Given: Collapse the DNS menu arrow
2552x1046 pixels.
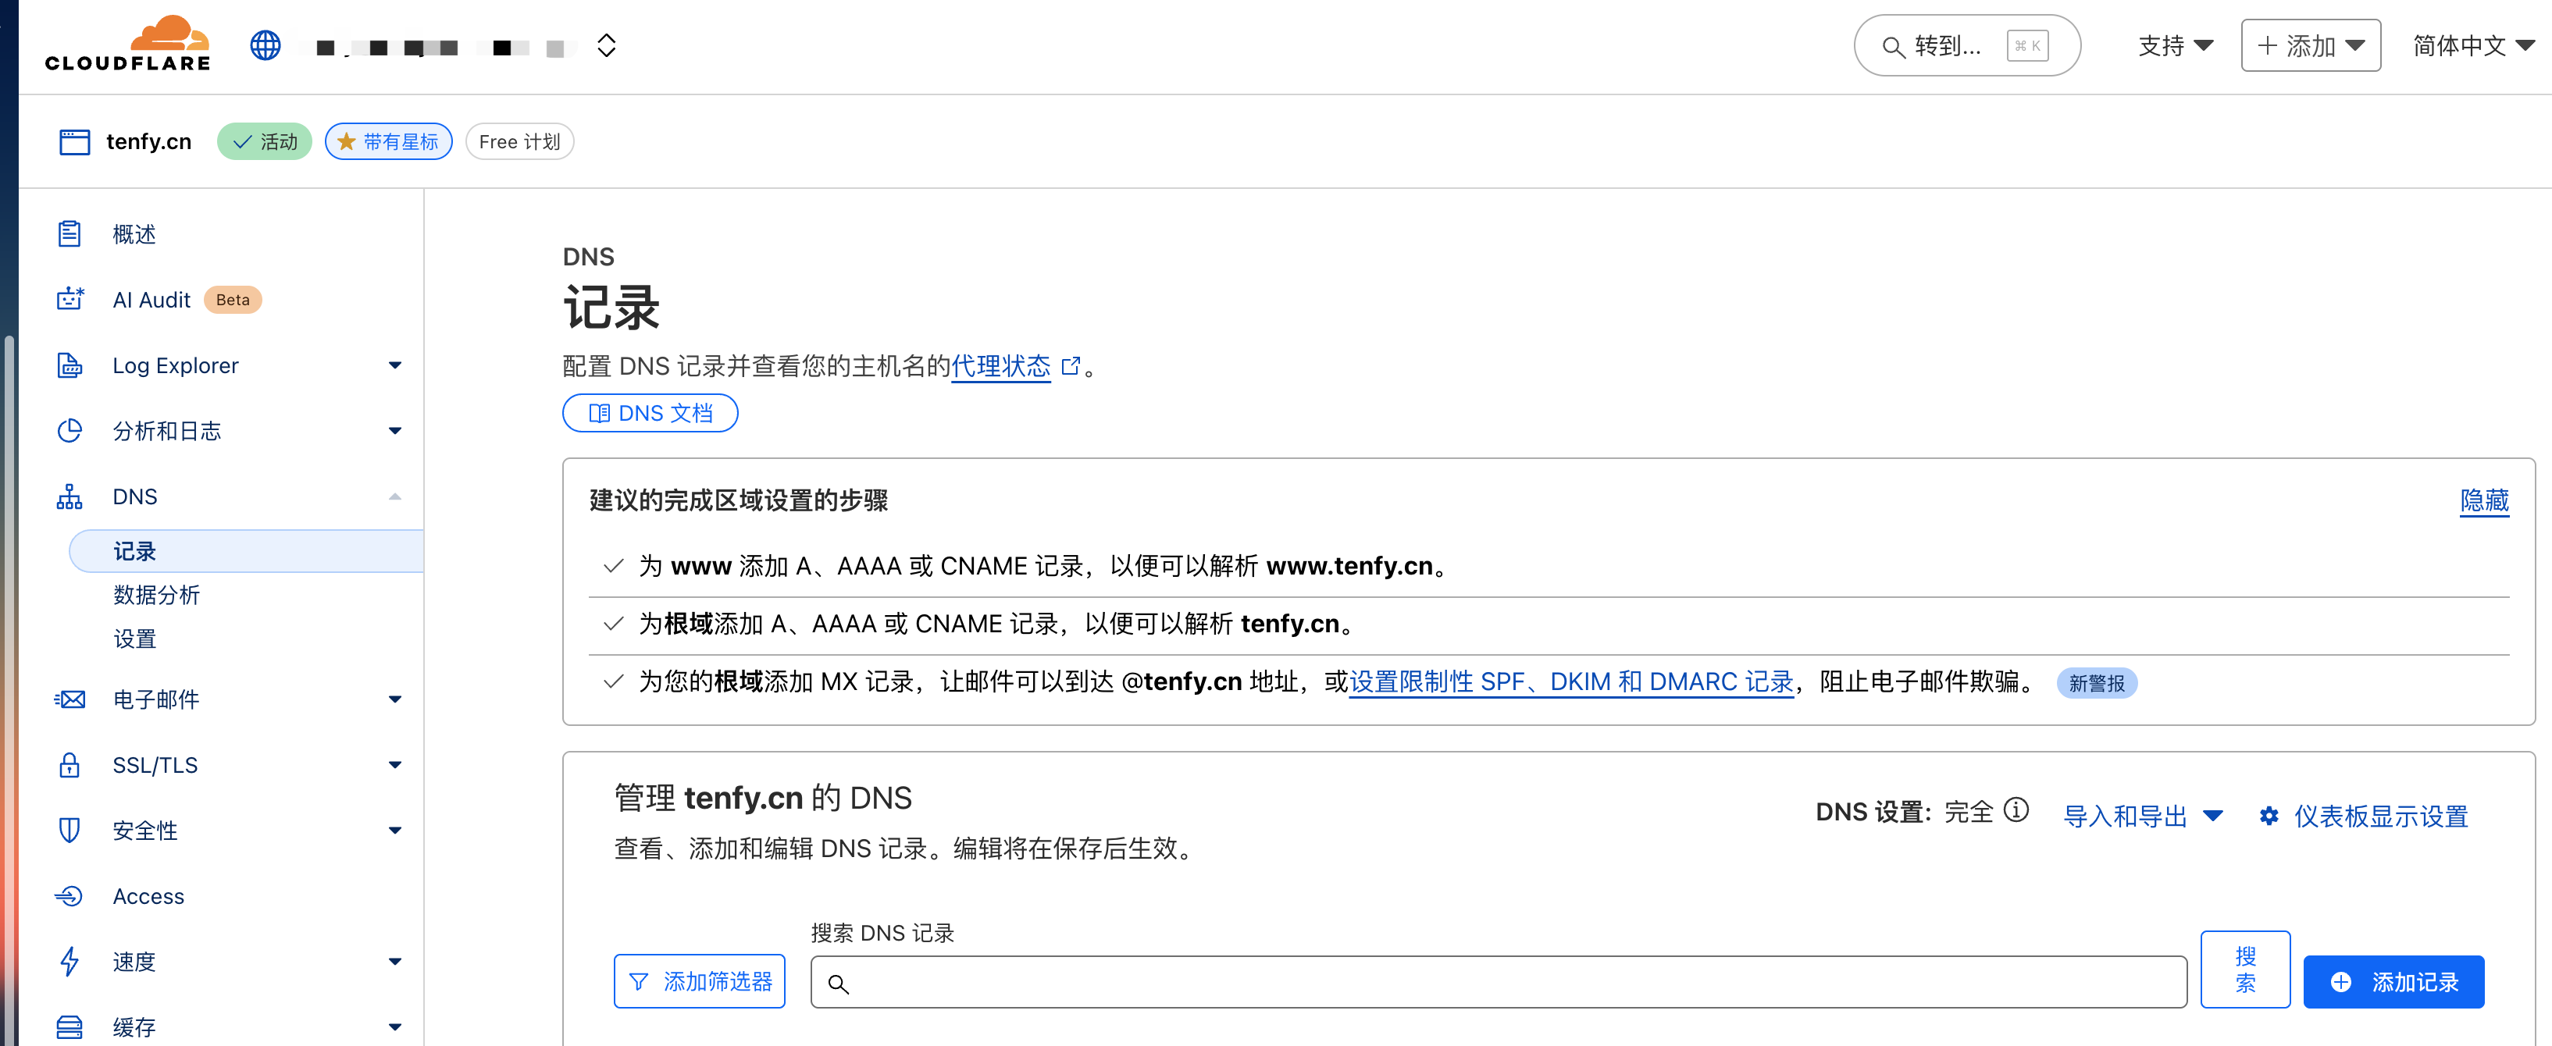Looking at the screenshot, I should [x=395, y=496].
